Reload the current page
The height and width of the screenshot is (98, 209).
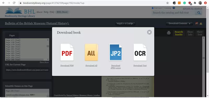pyautogui.click(x=14, y=3)
